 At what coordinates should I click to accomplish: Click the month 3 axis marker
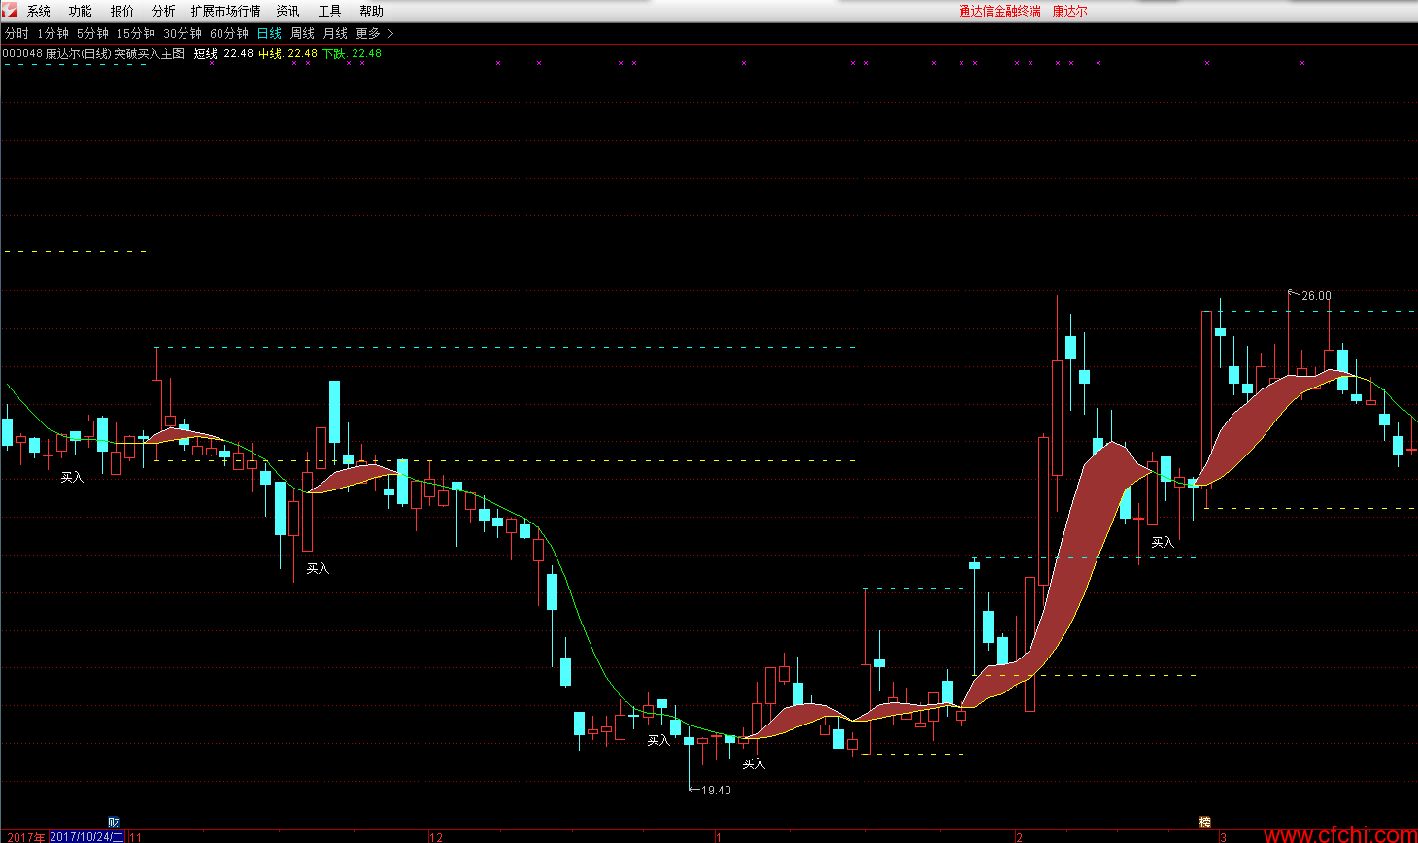[1223, 837]
